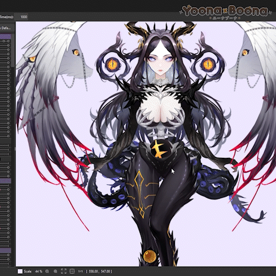Click the canvas coordinate readout in brackets
The height and width of the screenshot is (276, 276).
coord(99,271)
